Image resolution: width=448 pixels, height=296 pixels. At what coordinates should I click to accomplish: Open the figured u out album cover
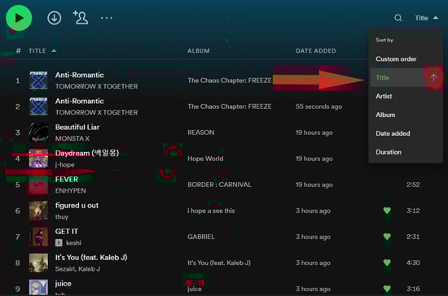(38, 211)
